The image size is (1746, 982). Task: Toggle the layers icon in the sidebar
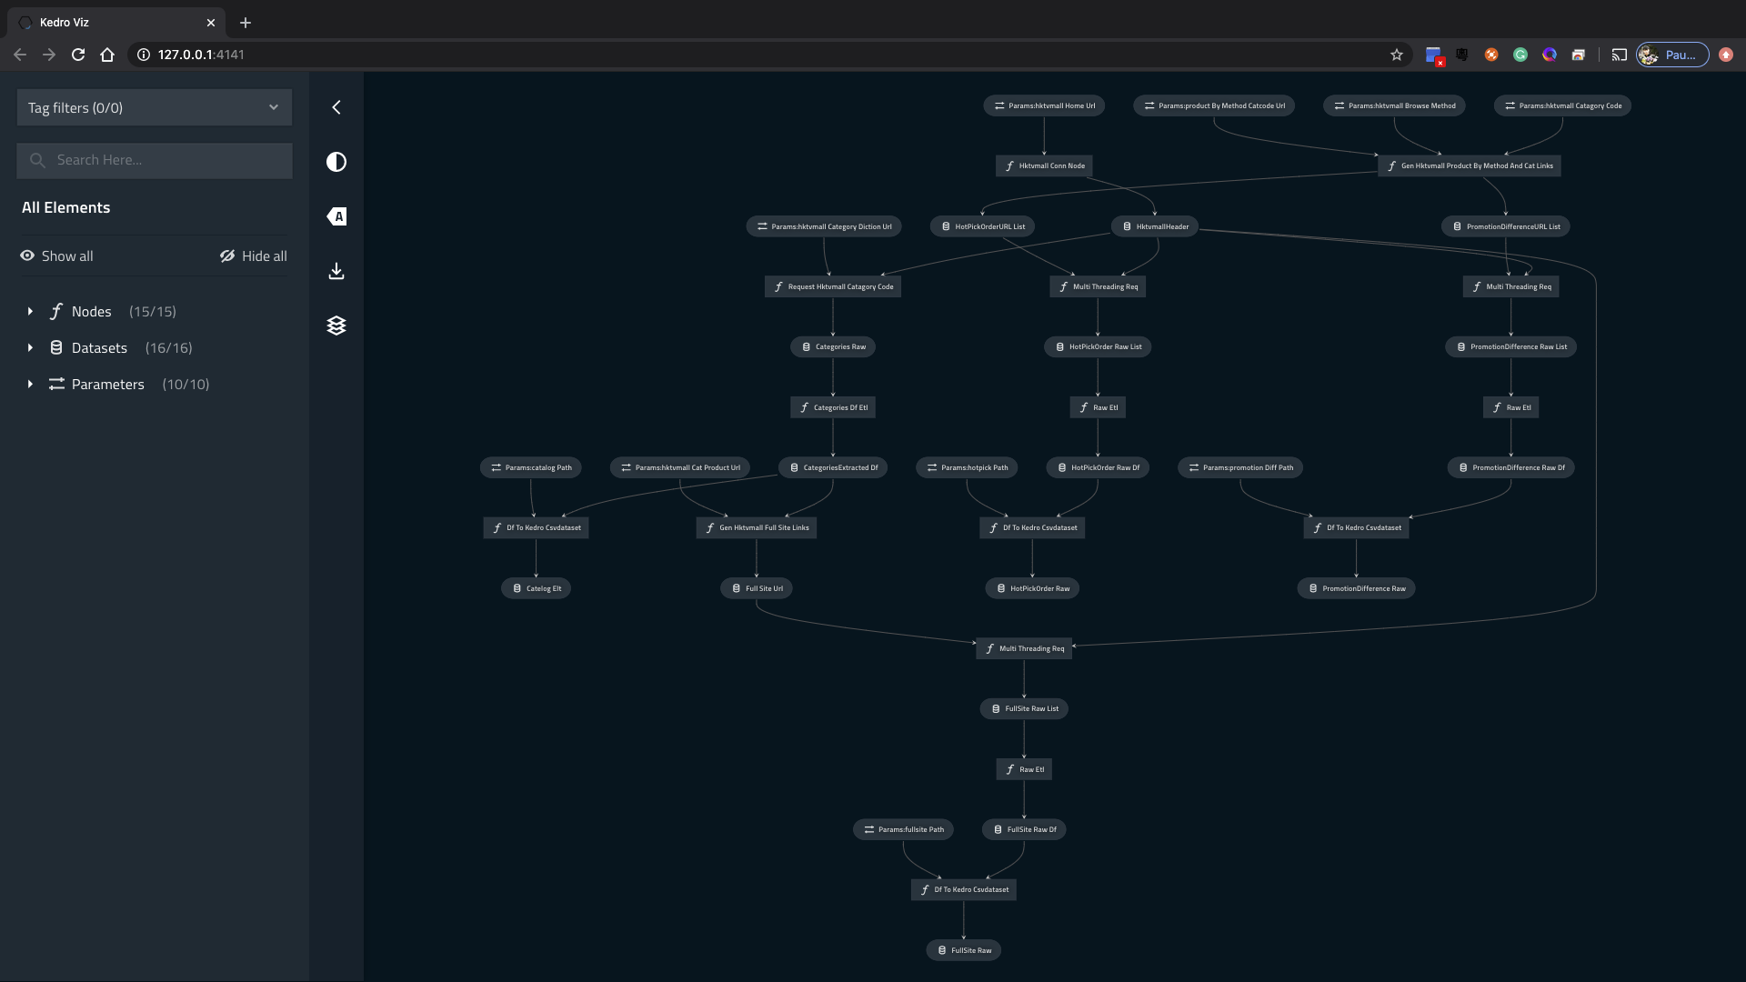click(336, 326)
